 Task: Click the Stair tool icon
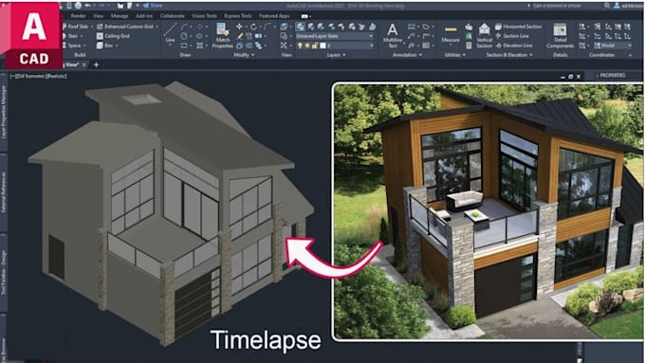point(64,36)
